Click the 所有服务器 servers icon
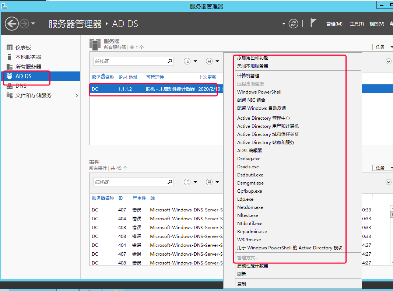This screenshot has width=393, height=291. click(x=10, y=67)
